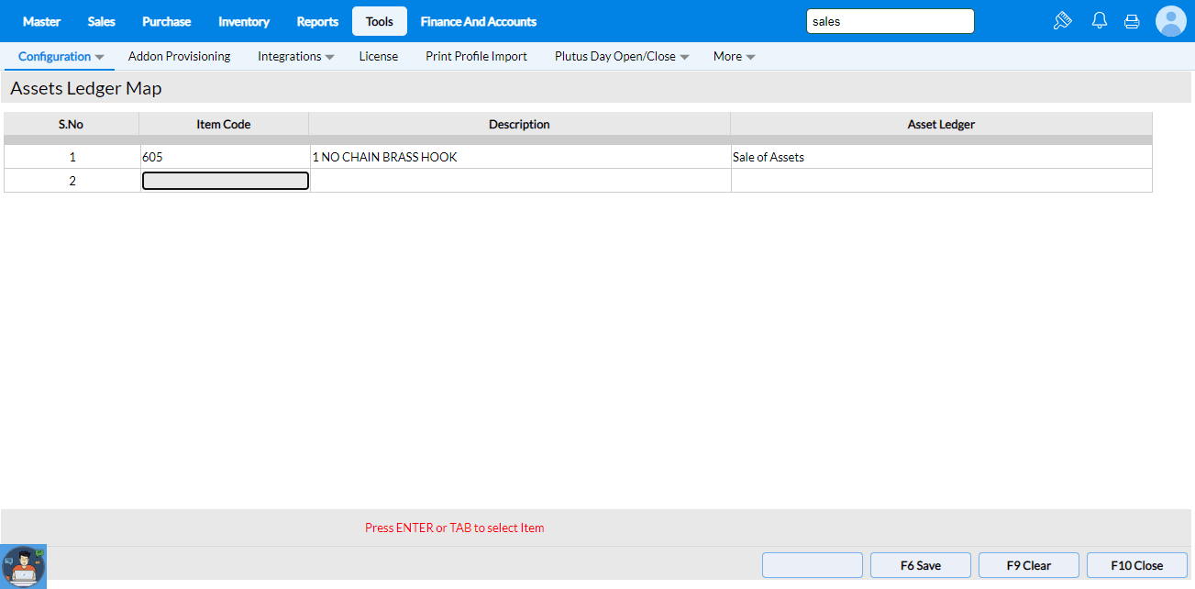
Task: Click serial number 2 cell
Action: coord(72,181)
